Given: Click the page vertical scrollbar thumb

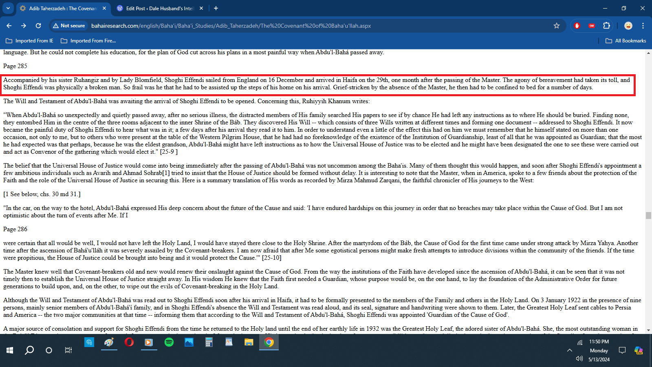Looking at the screenshot, I should (x=648, y=215).
